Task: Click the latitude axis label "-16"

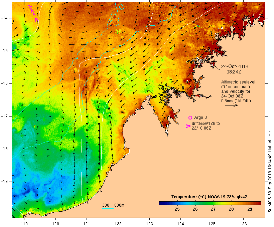Action: coord(4,83)
